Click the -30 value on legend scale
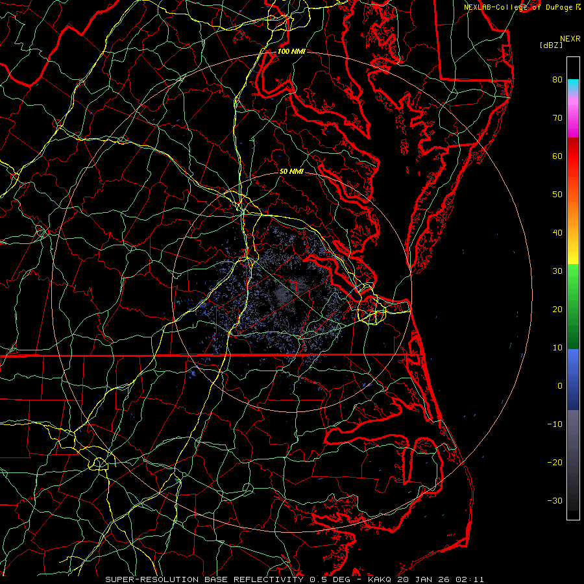The image size is (584, 584). pos(554,500)
